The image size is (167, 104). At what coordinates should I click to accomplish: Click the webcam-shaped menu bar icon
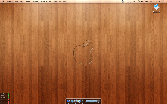point(123,1)
